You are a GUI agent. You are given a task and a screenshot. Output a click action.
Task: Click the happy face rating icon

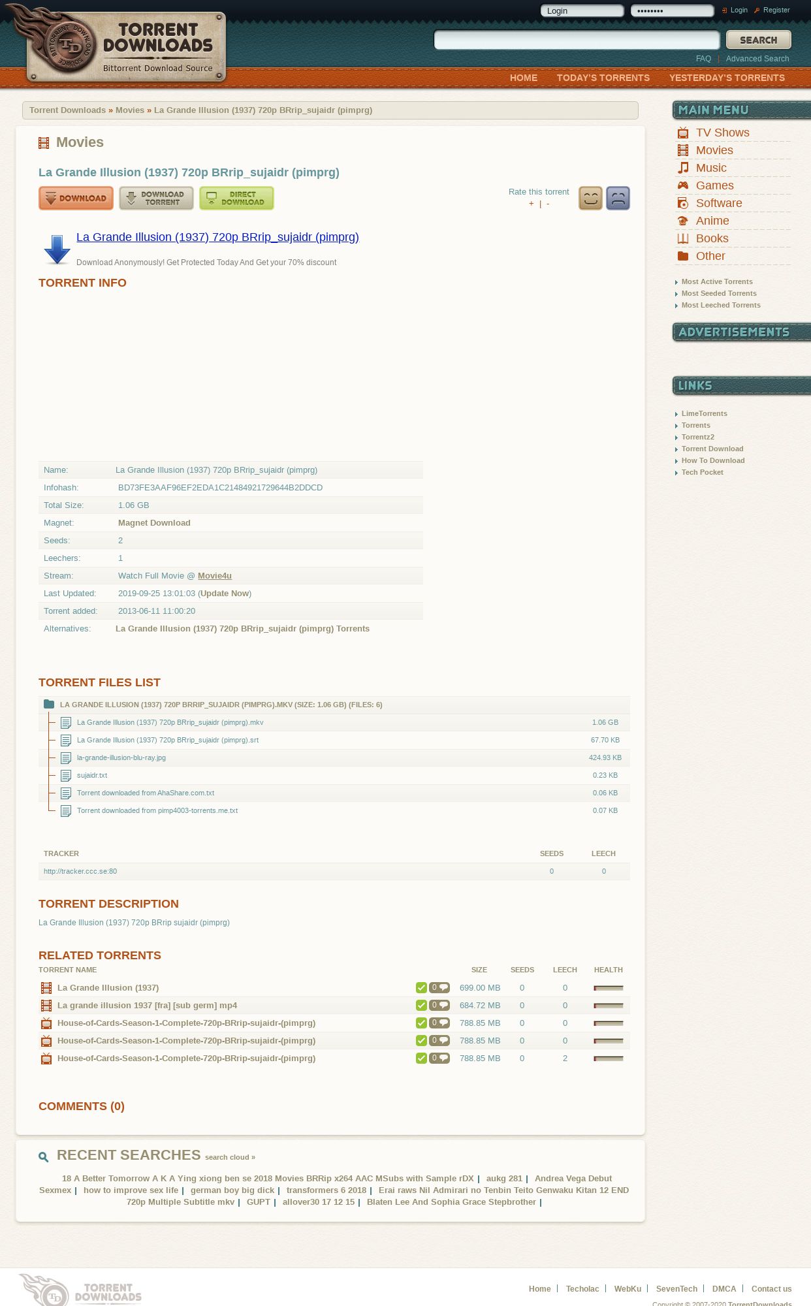(590, 198)
